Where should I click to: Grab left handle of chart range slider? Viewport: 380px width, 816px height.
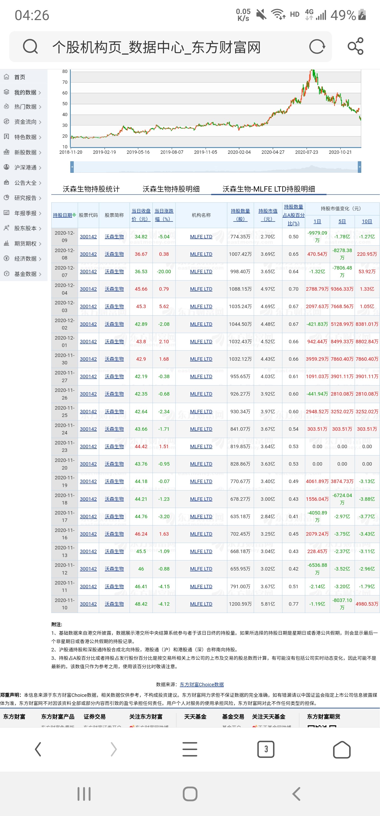[72, 167]
